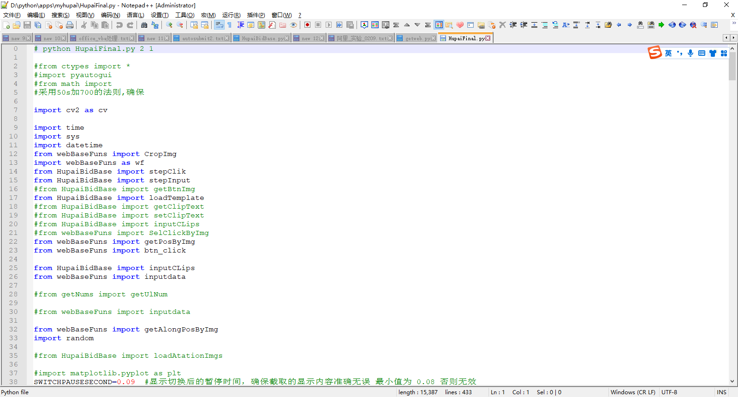
Task: Open the 设置(T) menu
Action: (x=160, y=15)
